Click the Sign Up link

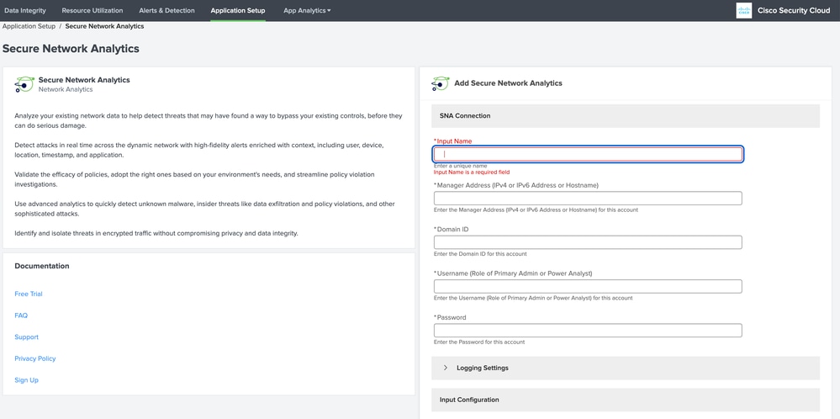26,380
